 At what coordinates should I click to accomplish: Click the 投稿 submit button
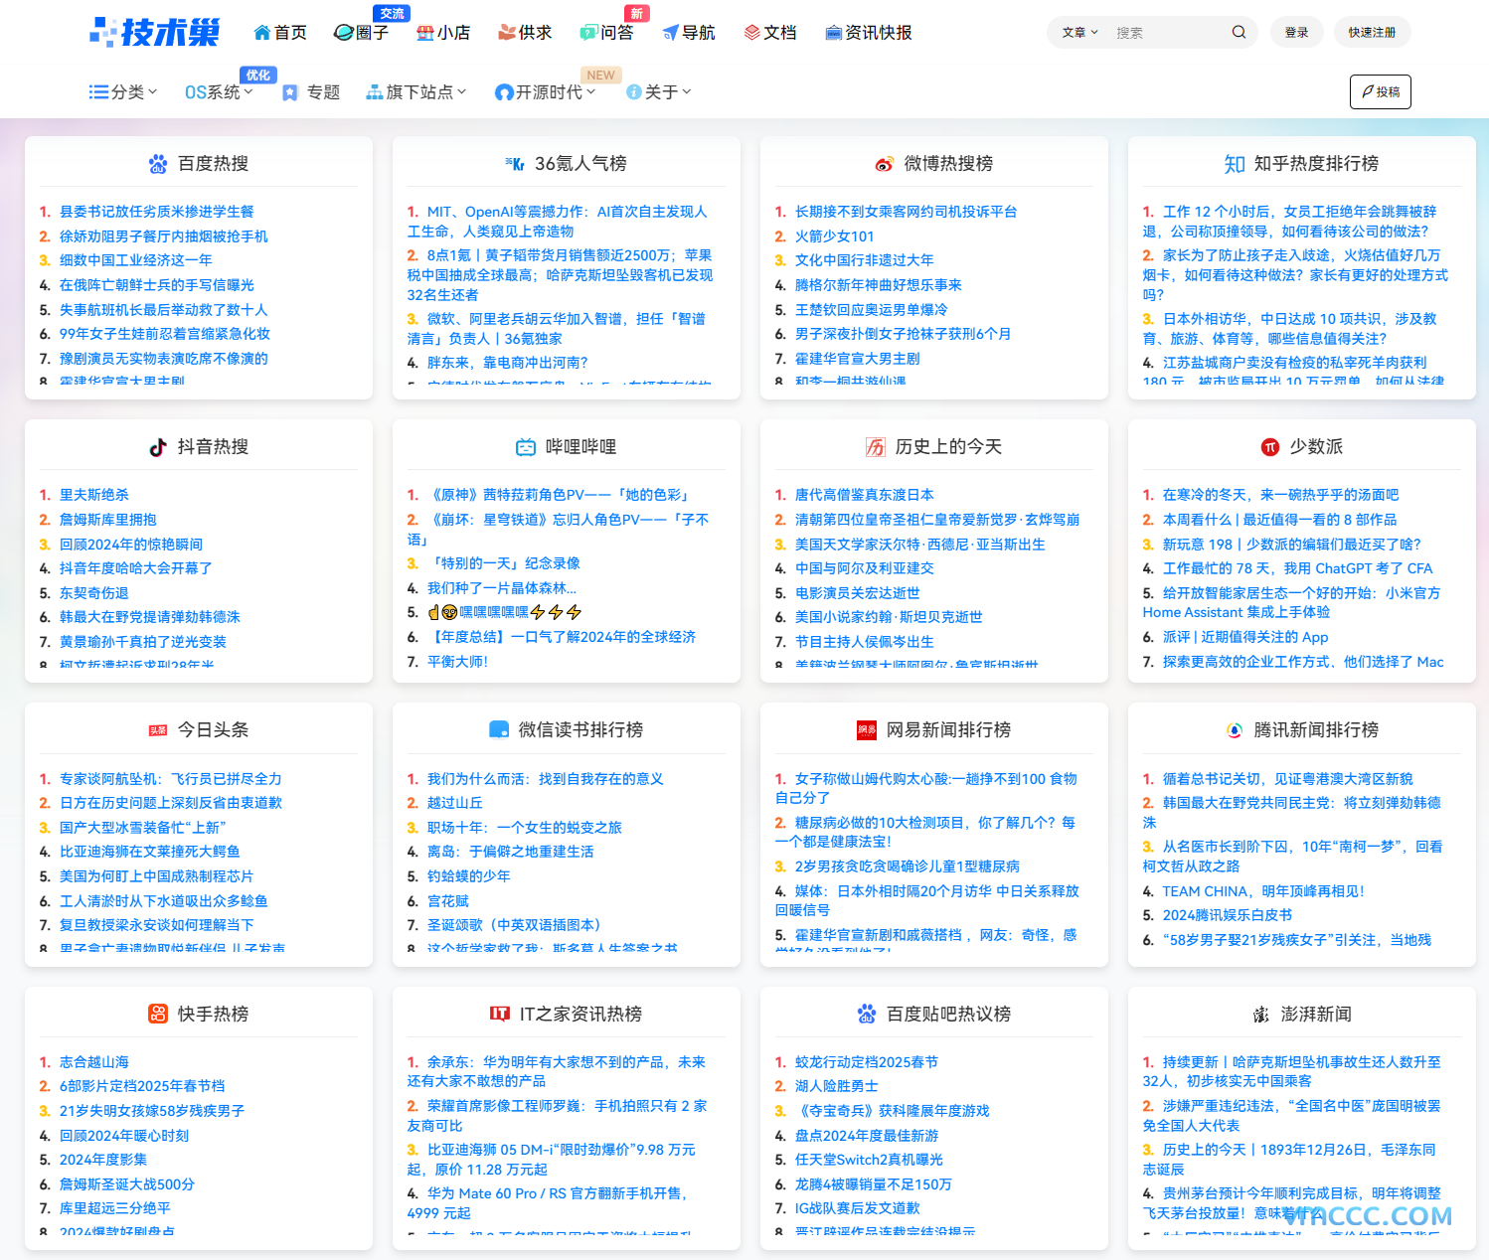coord(1380,92)
